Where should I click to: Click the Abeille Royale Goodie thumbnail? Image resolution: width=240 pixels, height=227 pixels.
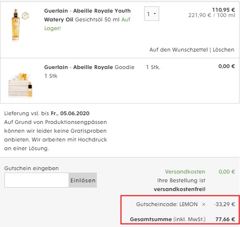point(20,85)
